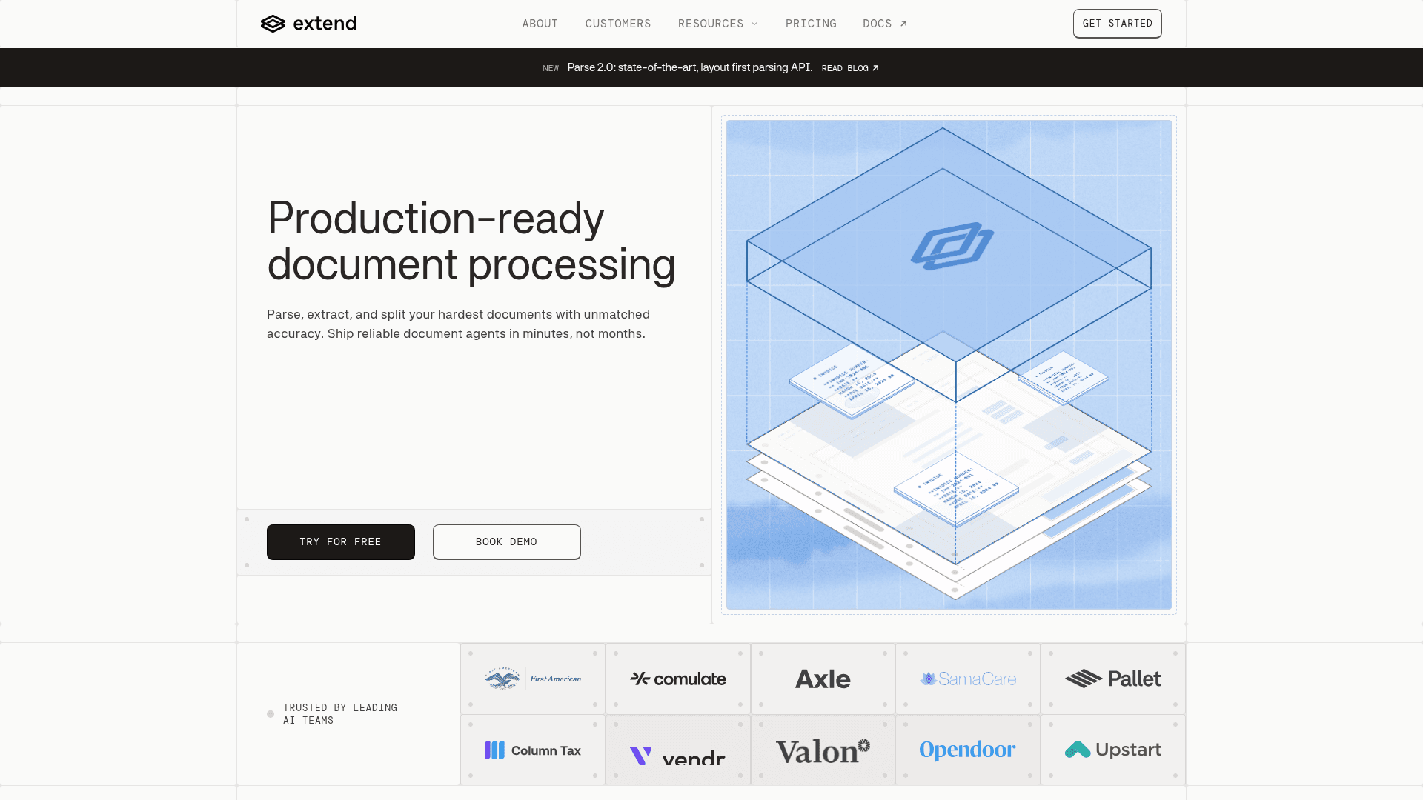The height and width of the screenshot is (800, 1423).
Task: Click the Book Demo button
Action: 507,542
